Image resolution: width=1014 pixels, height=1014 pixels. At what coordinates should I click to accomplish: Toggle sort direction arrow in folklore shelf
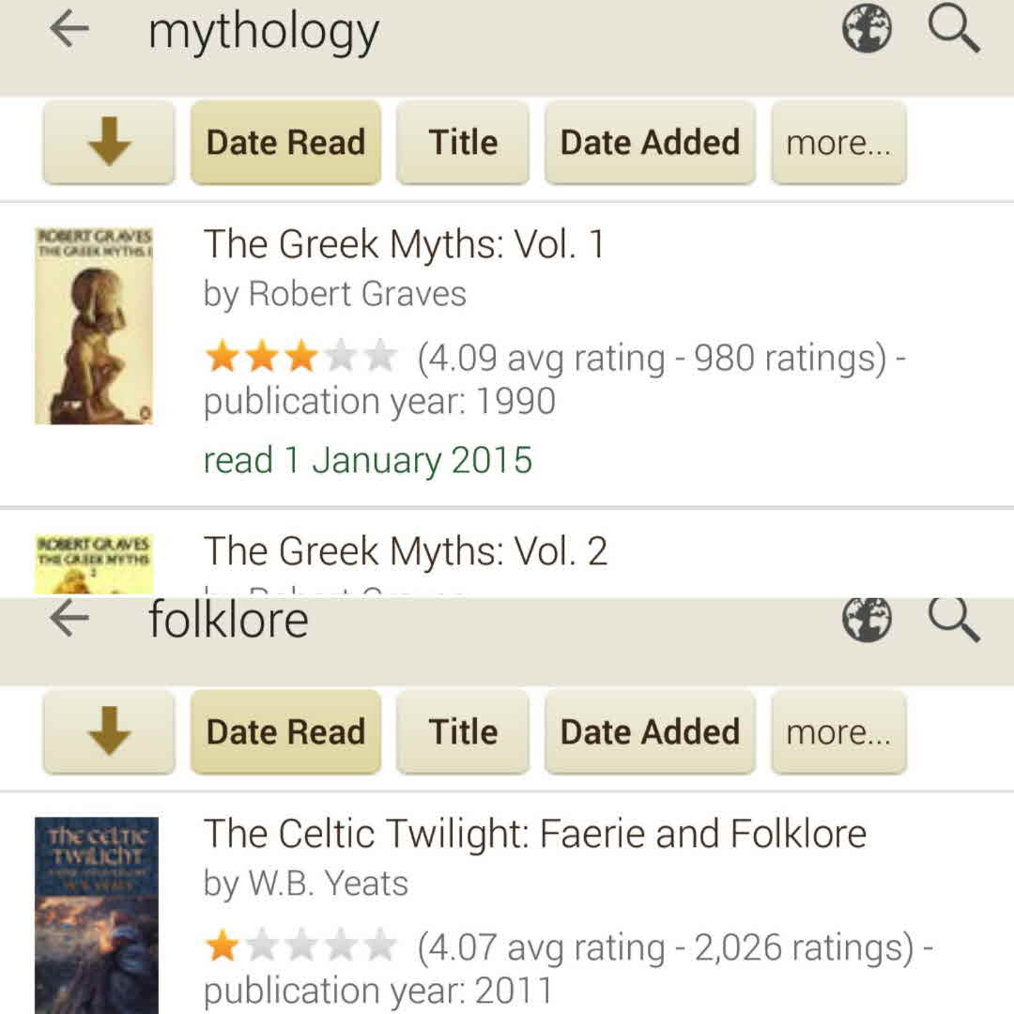(x=109, y=732)
